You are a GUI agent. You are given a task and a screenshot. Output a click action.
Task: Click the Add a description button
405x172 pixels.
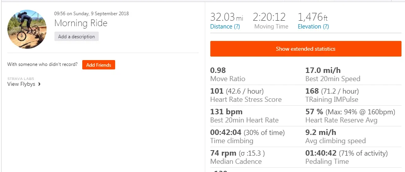coord(76,37)
